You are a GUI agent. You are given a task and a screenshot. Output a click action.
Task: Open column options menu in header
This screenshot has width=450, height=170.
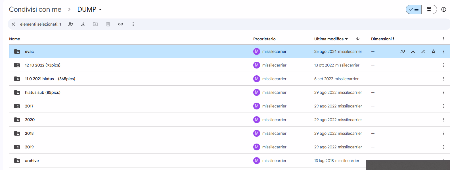(x=444, y=39)
